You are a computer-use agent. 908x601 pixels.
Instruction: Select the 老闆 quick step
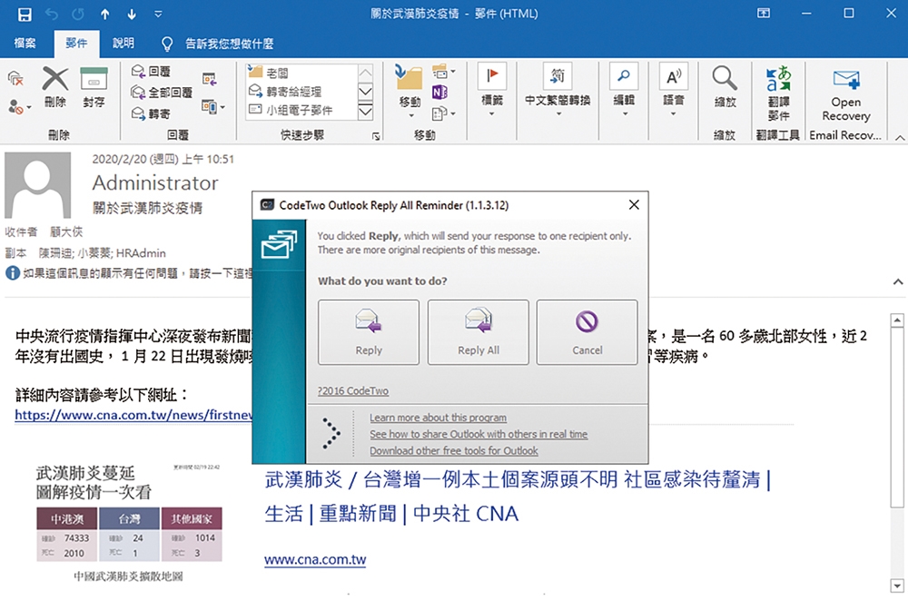(301, 73)
